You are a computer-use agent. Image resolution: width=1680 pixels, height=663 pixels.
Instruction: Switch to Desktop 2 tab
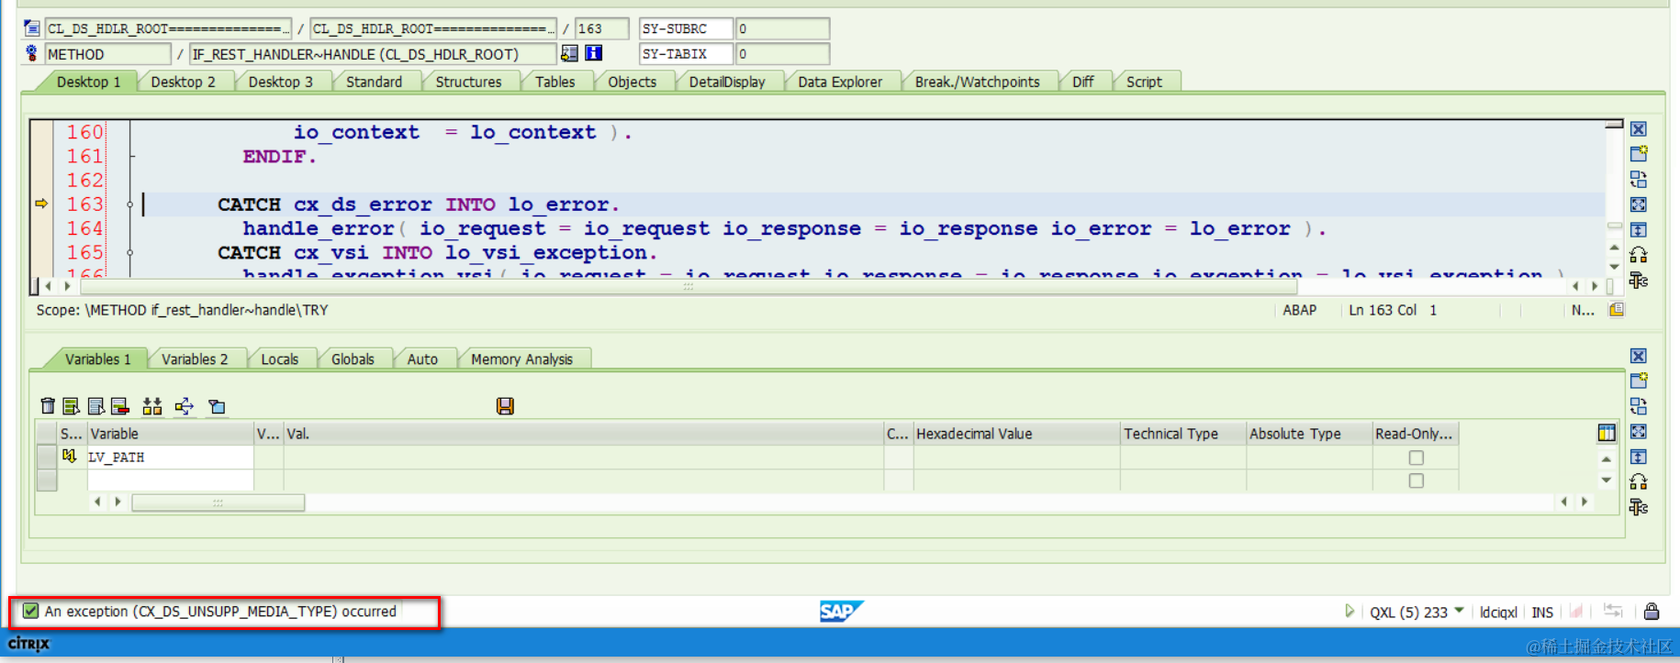tap(183, 82)
